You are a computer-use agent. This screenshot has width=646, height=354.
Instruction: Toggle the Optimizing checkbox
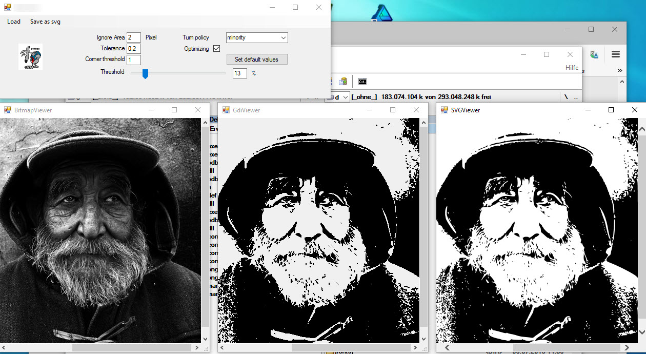pos(216,48)
